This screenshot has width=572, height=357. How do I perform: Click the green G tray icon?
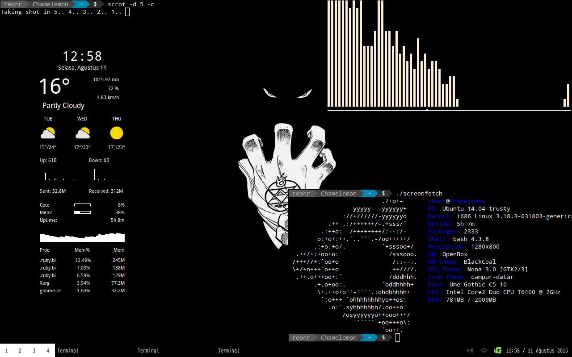click(498, 351)
